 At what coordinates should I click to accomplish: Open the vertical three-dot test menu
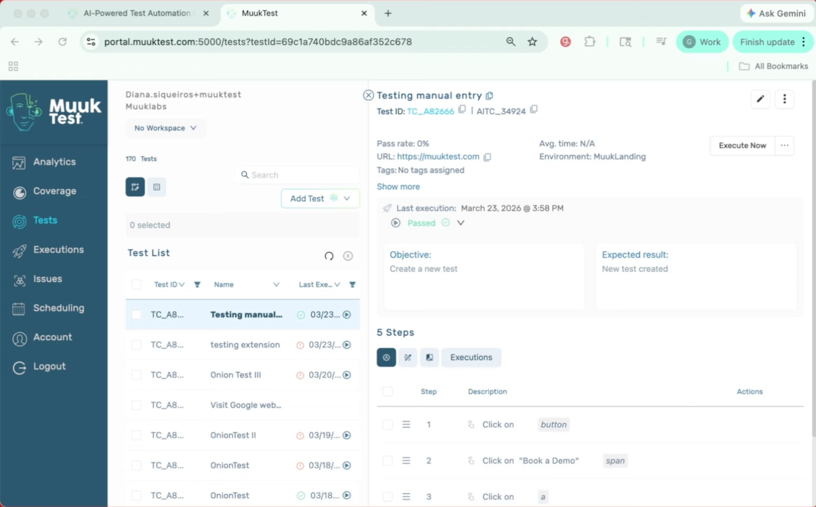784,99
